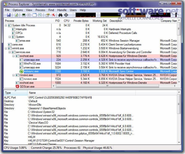Collapse the services.exe tree node
This screenshot has width=185, height=154.
tap(10, 52)
